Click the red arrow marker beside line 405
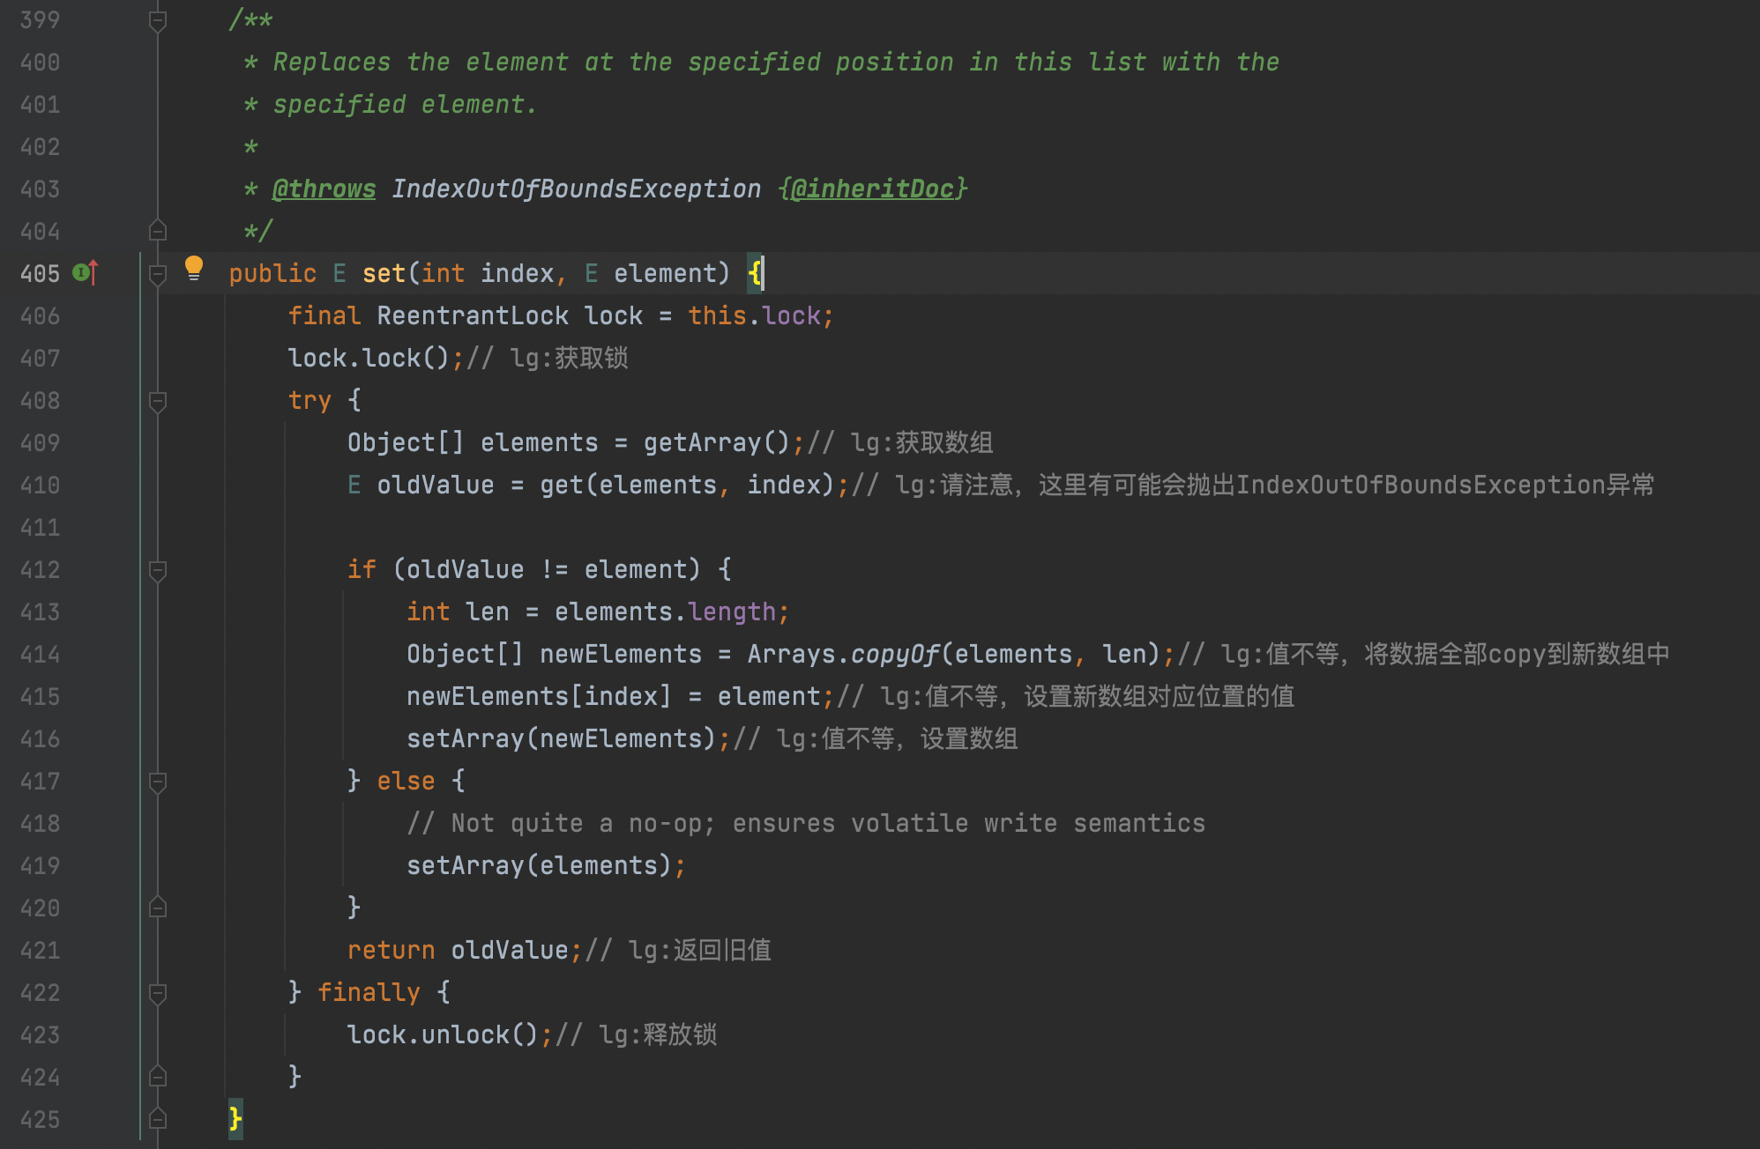Screen dimensions: 1760x1149 click(93, 273)
